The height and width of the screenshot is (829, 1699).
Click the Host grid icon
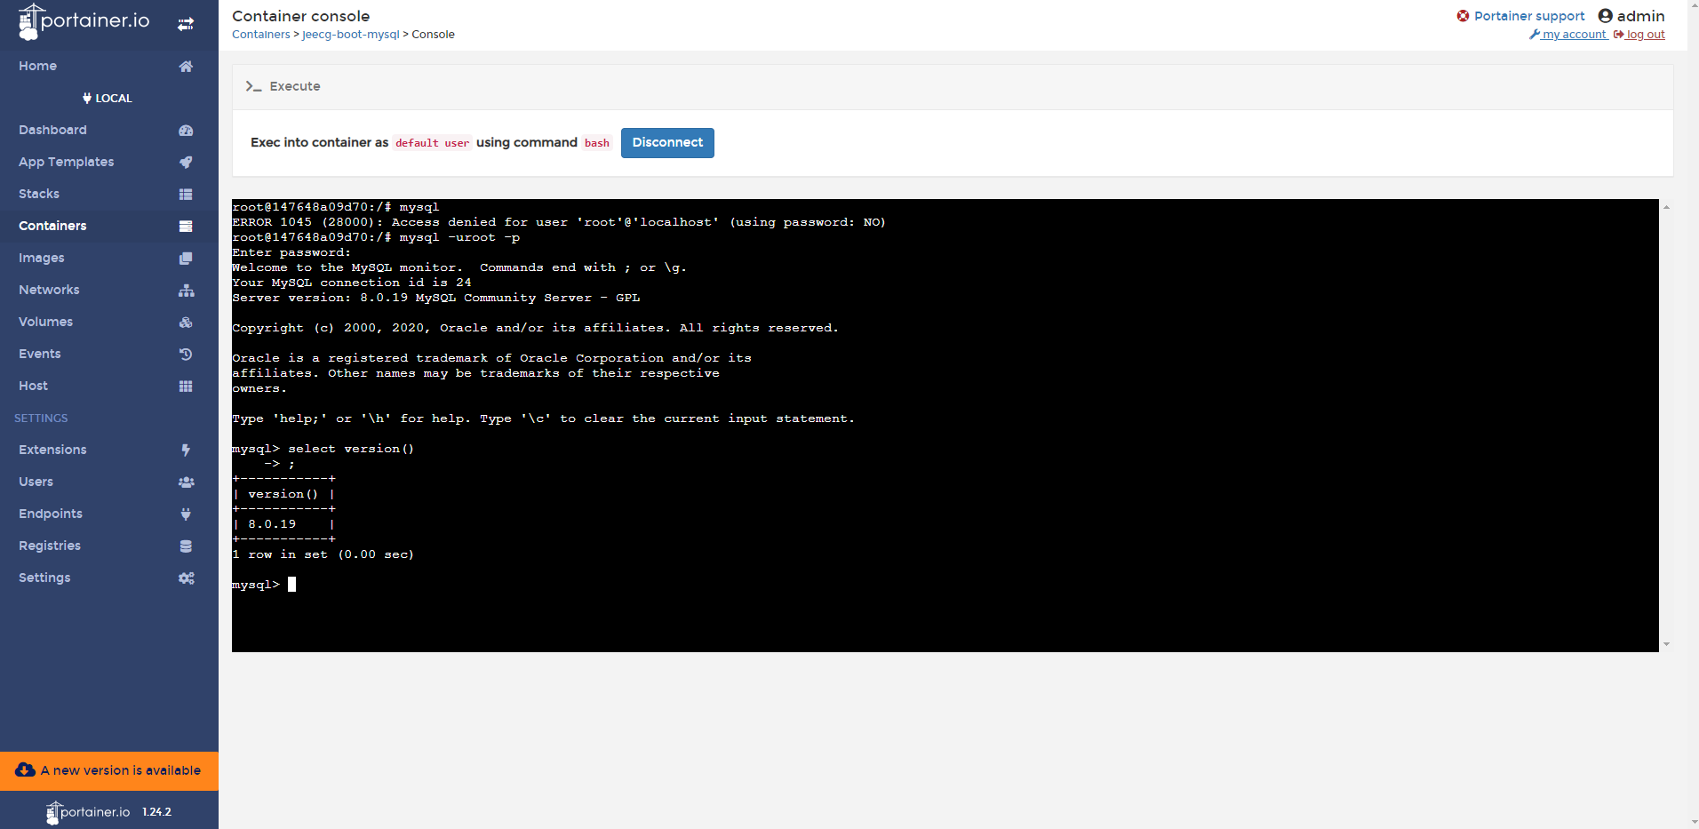(x=186, y=387)
